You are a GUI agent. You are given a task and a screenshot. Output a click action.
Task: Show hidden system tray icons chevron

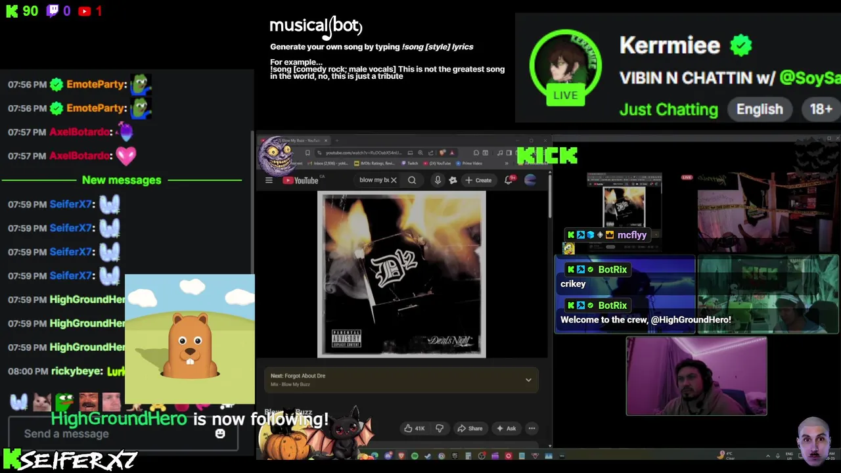coord(768,455)
